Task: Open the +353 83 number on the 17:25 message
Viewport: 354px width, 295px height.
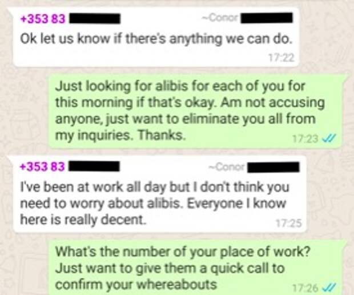Action: (42, 167)
